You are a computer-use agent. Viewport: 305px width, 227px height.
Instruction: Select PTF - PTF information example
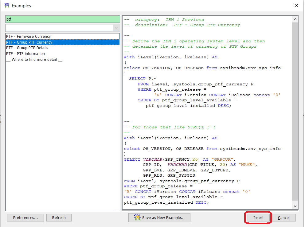(63, 54)
